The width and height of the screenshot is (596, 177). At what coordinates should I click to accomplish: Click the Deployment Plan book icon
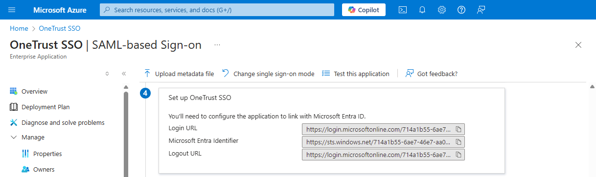pos(13,107)
